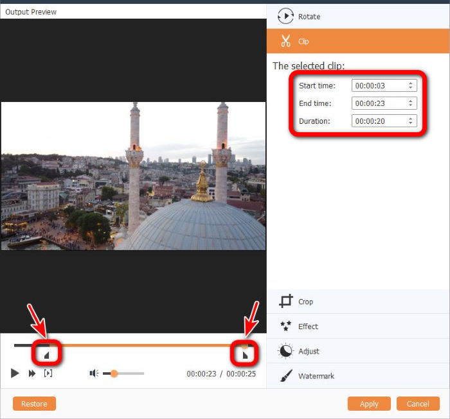Increase End time with up arrow
The height and width of the screenshot is (419, 450).
coord(411,101)
